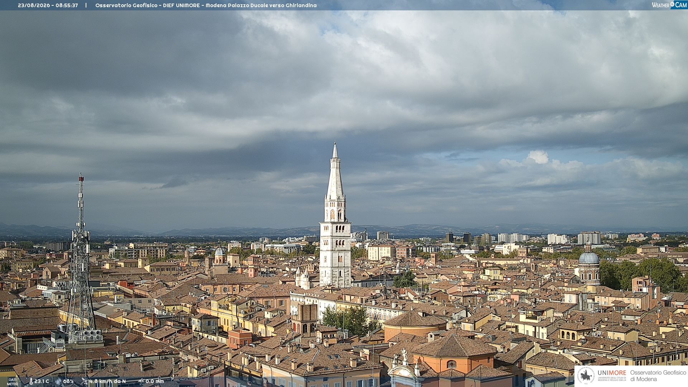Screen dimensions: 688x387
Task: Click the blue church dome
Action: pos(589,258)
